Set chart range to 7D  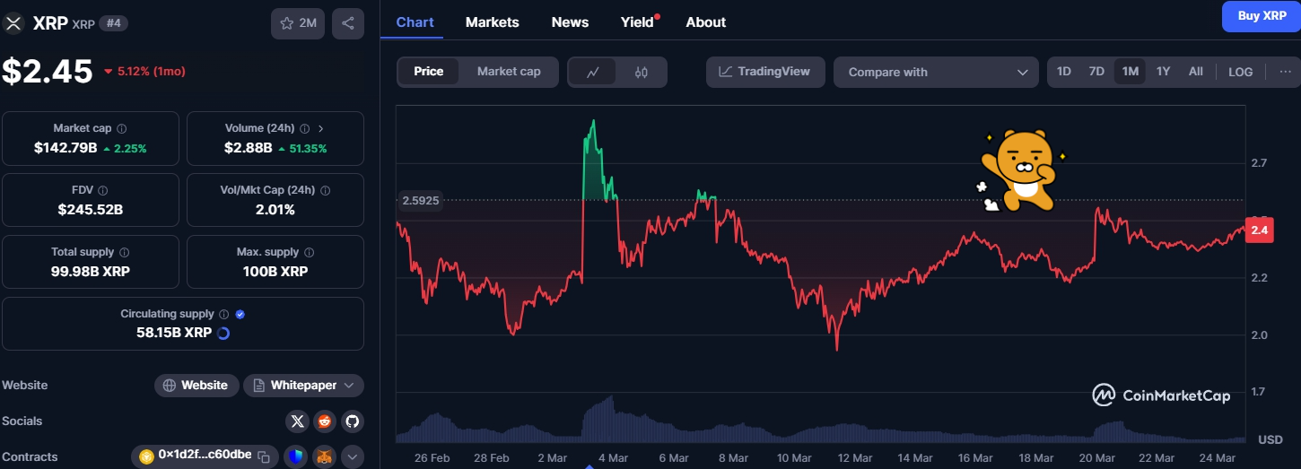(x=1096, y=72)
